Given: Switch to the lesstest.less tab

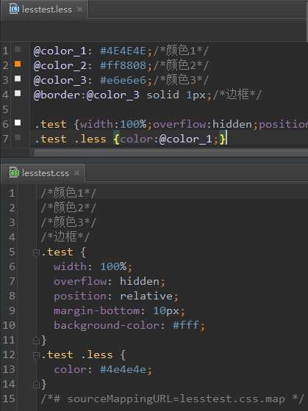Looking at the screenshot, I should click(45, 10).
